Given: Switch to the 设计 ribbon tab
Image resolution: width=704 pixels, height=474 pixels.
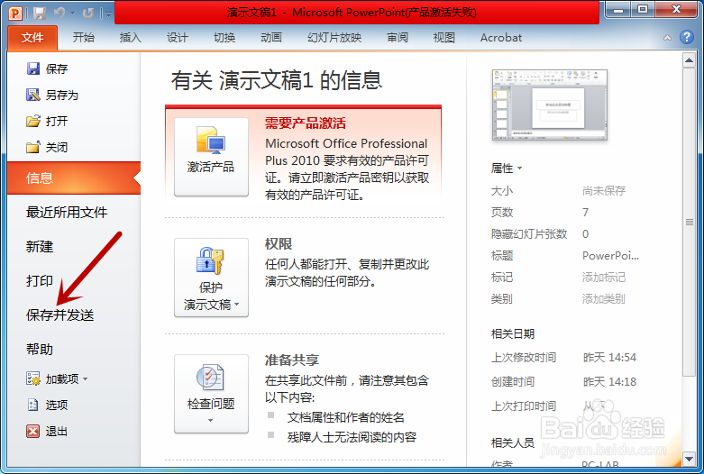Looking at the screenshot, I should point(178,38).
